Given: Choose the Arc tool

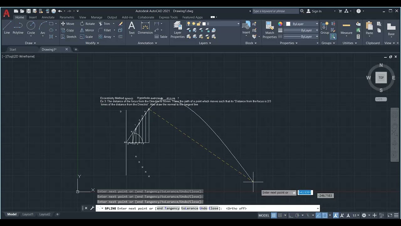Looking at the screenshot, I should click(43, 28).
